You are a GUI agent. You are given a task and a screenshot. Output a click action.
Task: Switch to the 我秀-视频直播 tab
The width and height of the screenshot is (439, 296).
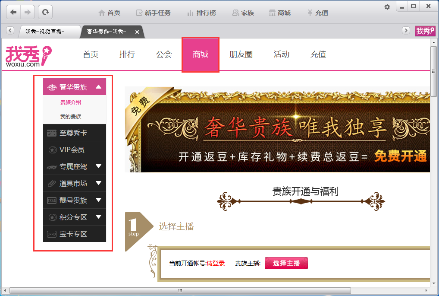45,32
